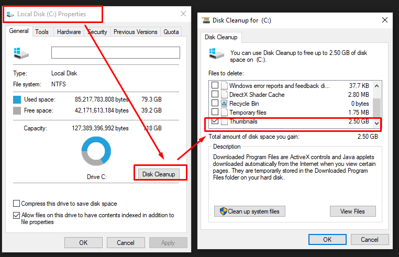Select the Recycle Bin row text

coord(244,104)
